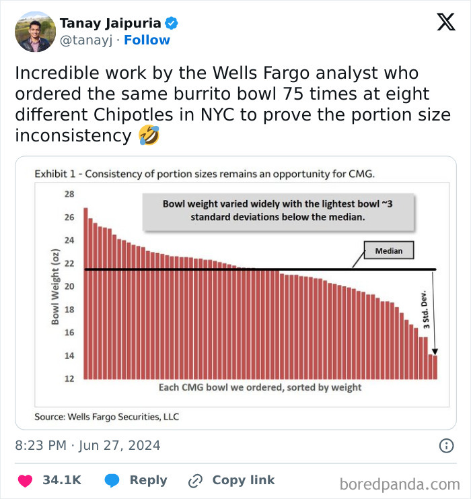Image resolution: width=471 pixels, height=499 pixels.
Task: Click the 34.1K likes count
Action: pyautogui.click(x=62, y=480)
